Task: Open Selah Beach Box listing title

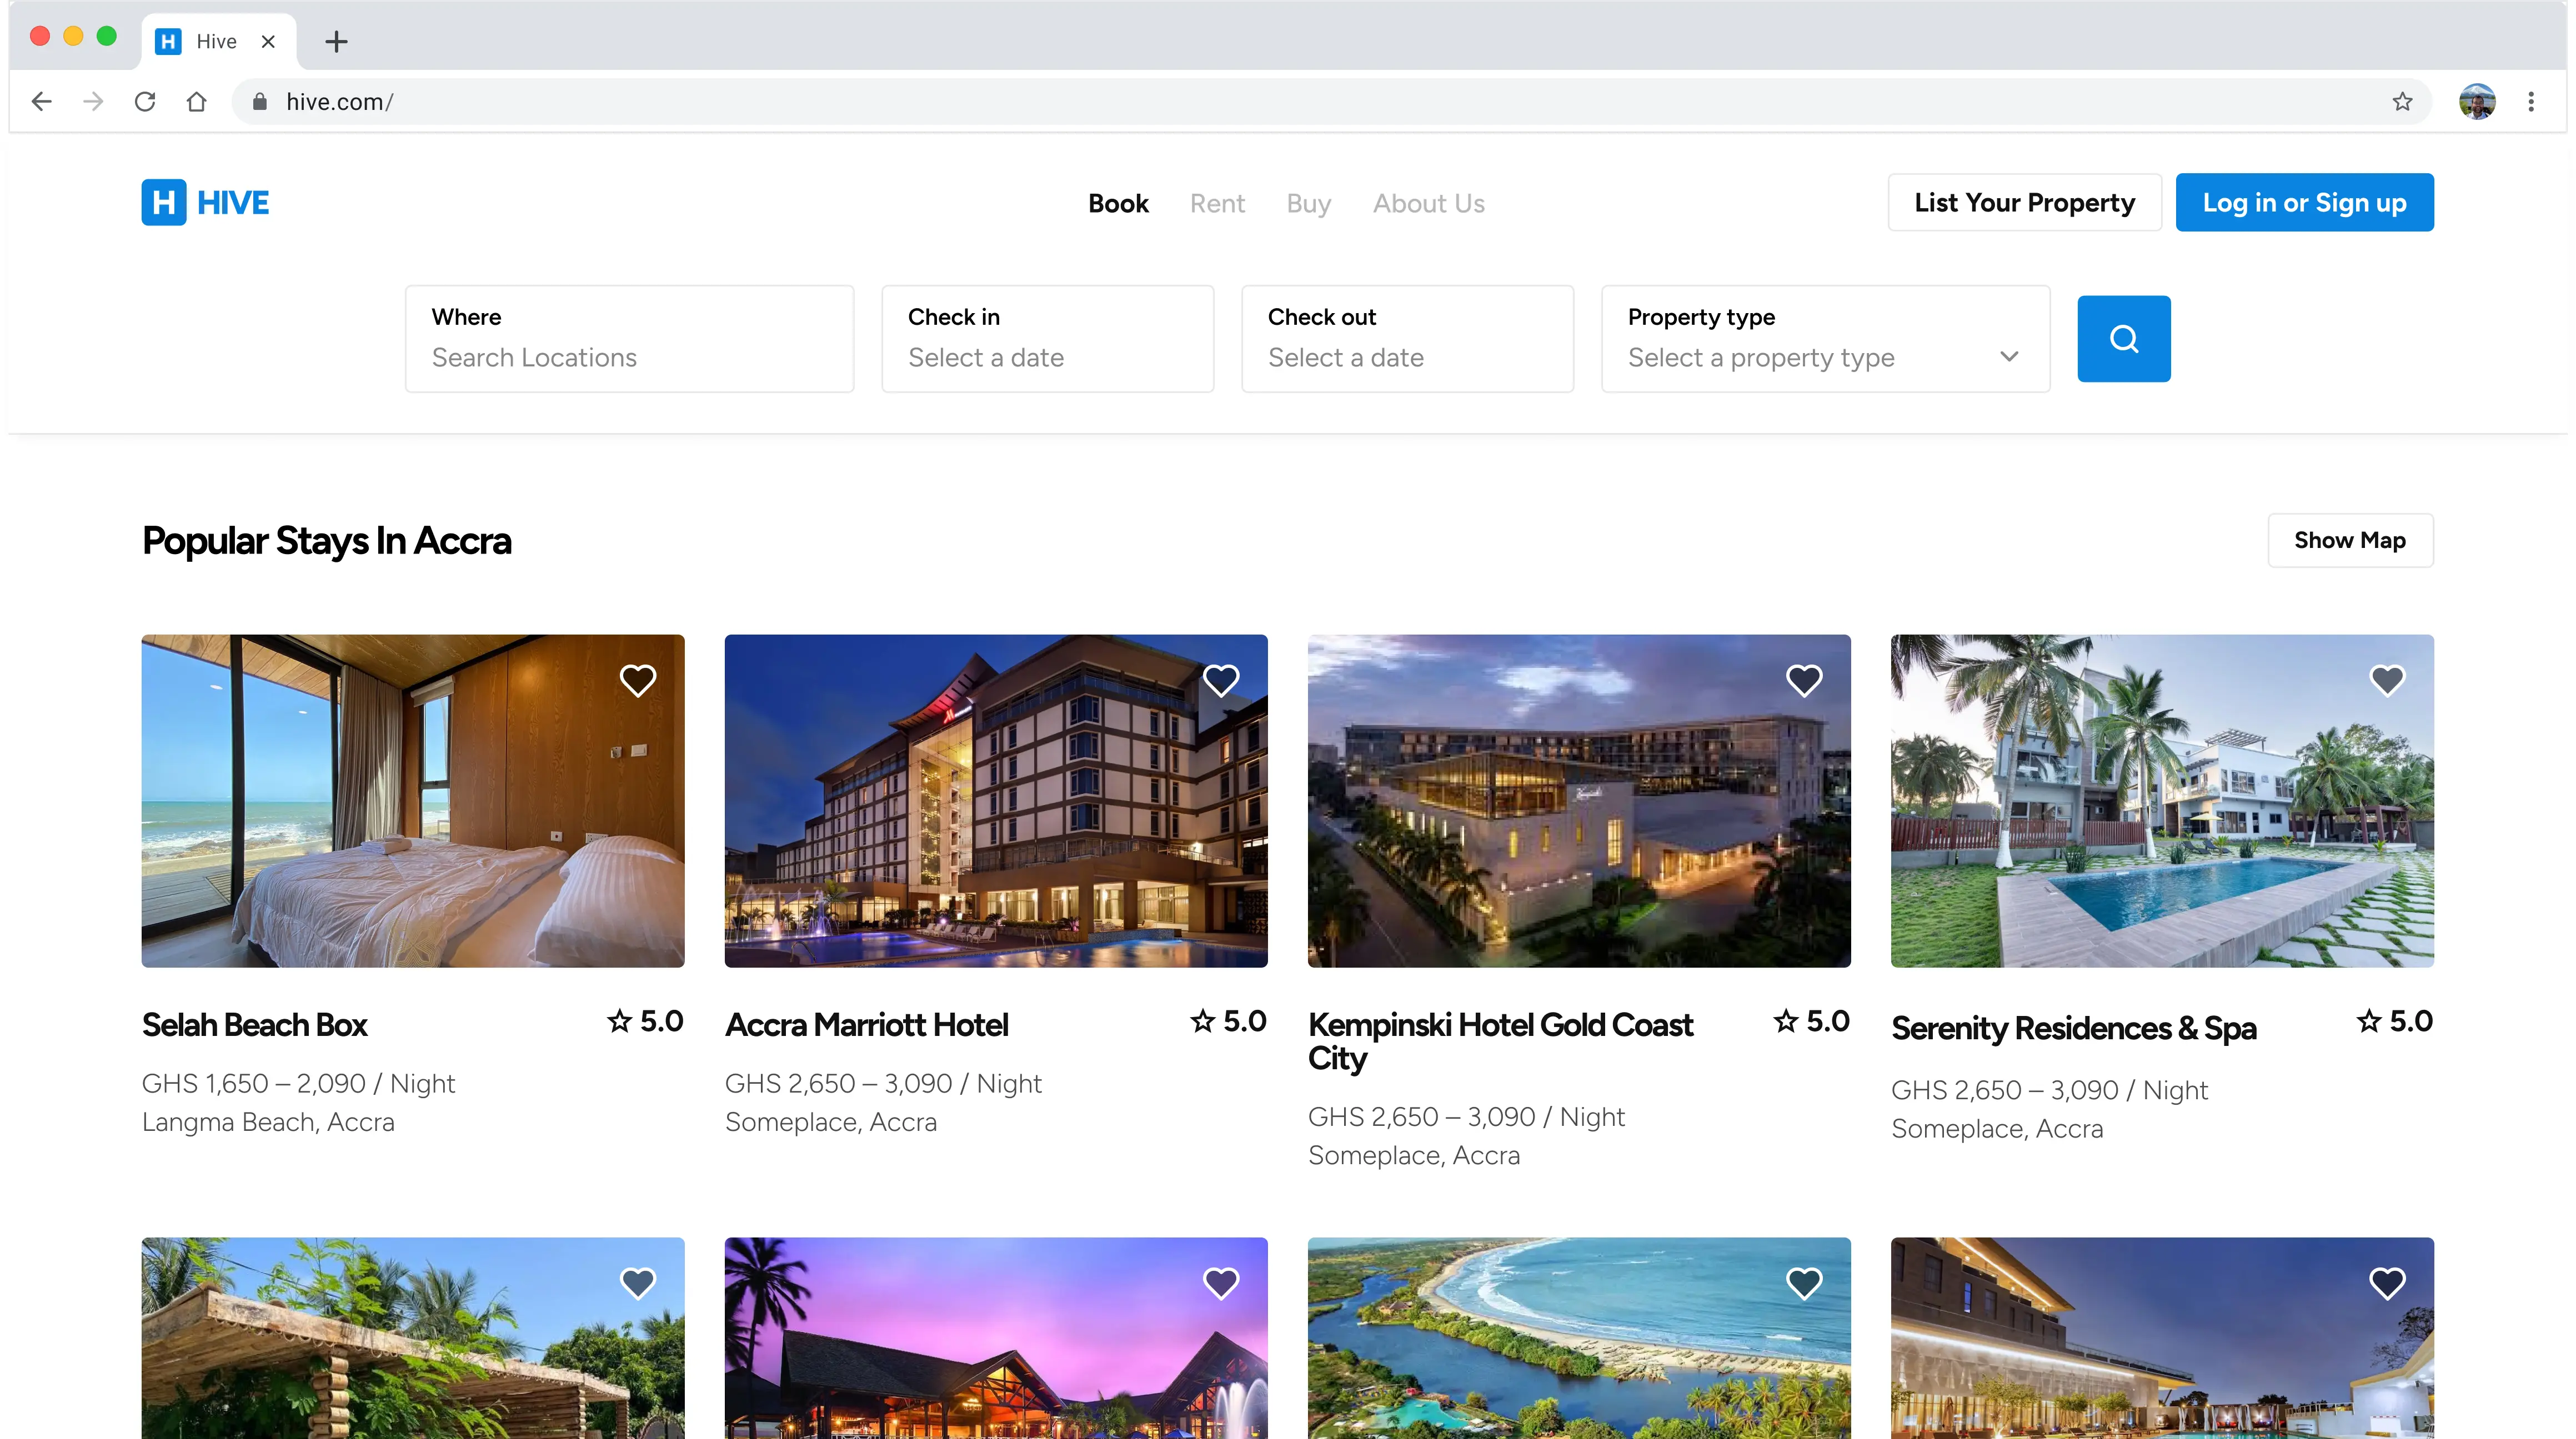Action: [x=254, y=1025]
